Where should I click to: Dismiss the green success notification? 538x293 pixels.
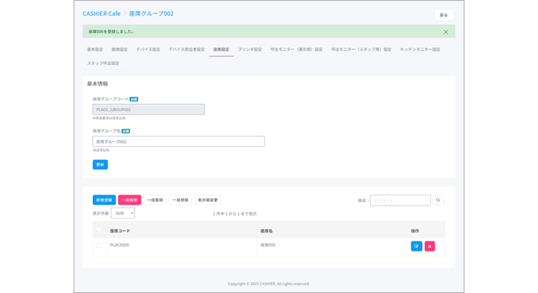[446, 32]
